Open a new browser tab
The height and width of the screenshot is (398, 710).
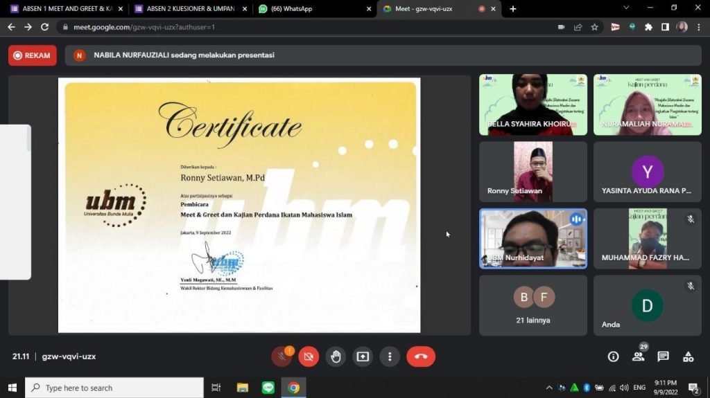(x=512, y=8)
